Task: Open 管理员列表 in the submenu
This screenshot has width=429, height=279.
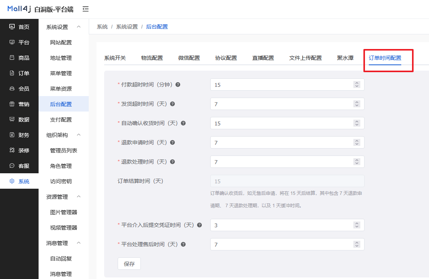Action: click(x=64, y=150)
